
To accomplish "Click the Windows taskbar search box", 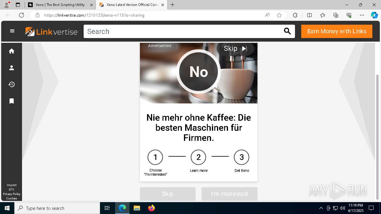I will coord(57,208).
